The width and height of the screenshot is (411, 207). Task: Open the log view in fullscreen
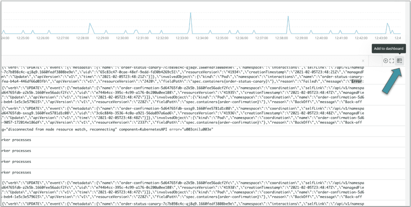click(392, 61)
